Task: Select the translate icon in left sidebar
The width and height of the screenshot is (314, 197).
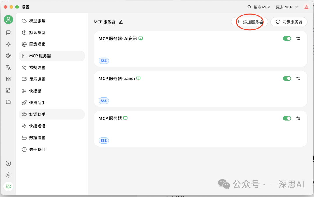Action: [8, 67]
